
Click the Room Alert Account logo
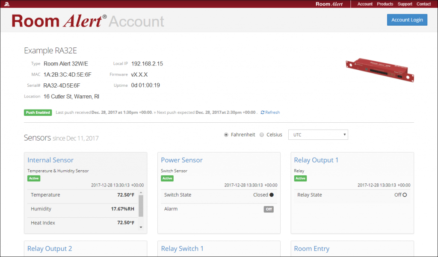88,21
